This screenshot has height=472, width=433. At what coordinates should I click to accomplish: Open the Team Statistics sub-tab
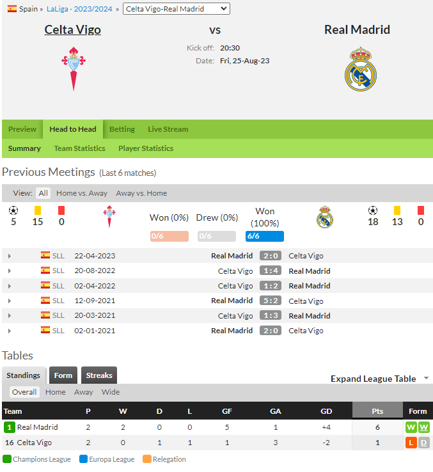point(79,148)
